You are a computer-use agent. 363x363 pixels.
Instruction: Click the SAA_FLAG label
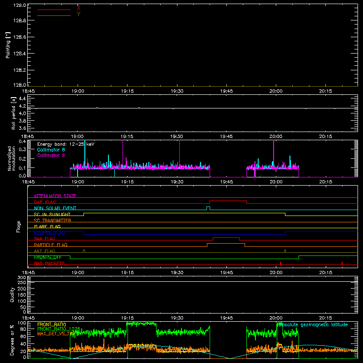point(44,239)
